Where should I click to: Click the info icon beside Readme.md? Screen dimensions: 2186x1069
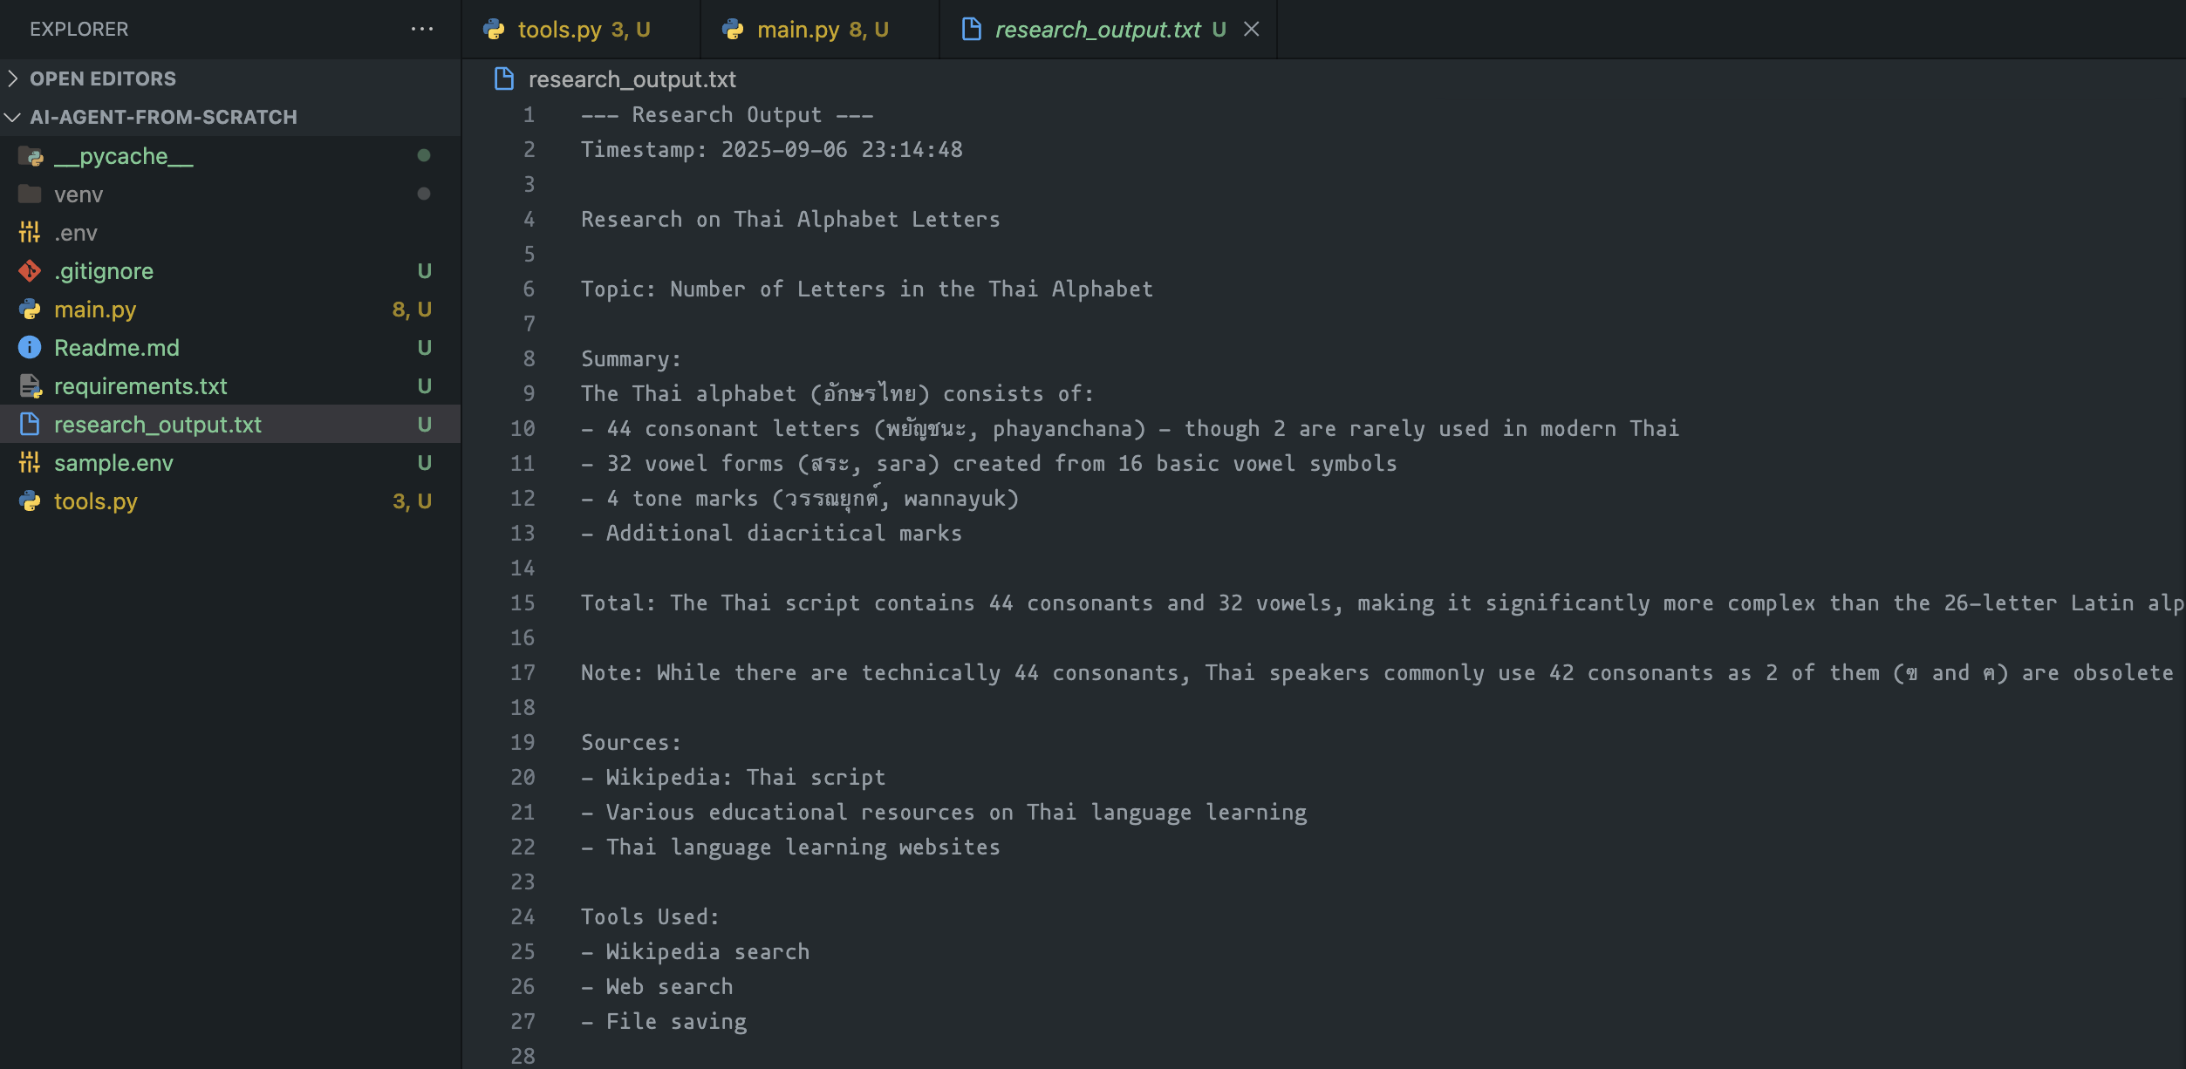click(x=30, y=348)
